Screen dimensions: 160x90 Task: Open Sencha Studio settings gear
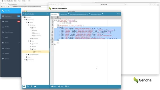click(119, 14)
